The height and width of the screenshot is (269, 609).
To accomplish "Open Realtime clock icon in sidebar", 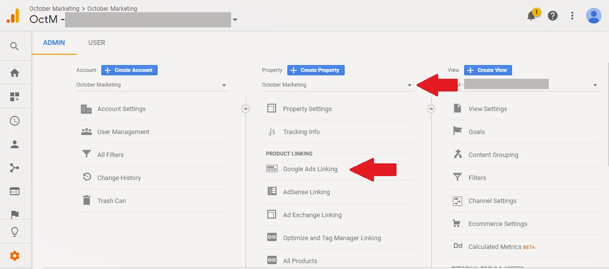I will tap(15, 121).
